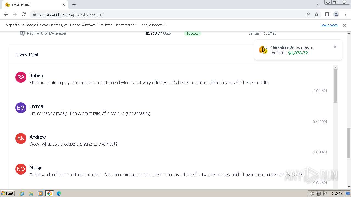
Task: Click the bitcoin coin notification icon
Action: [x=263, y=50]
